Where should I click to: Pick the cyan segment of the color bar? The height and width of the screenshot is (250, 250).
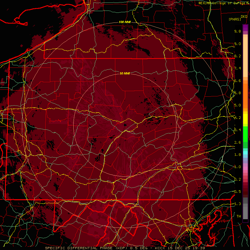tap(245, 153)
